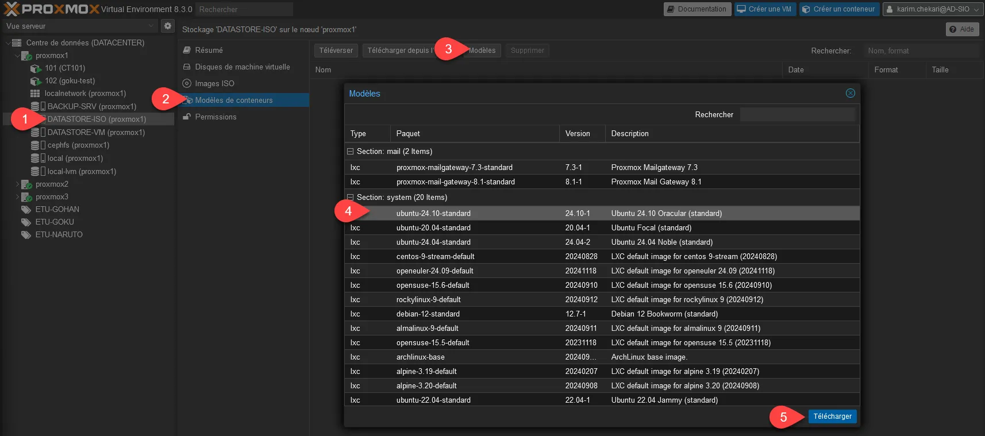Open Images ISO section
The width and height of the screenshot is (985, 436).
pyautogui.click(x=214, y=83)
